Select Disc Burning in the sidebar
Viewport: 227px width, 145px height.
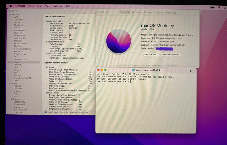pos(20,38)
